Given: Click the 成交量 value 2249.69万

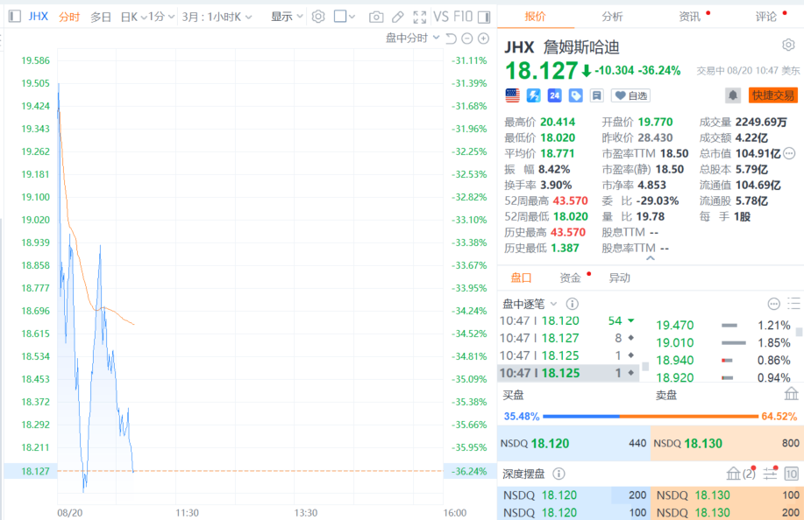Looking at the screenshot, I should pyautogui.click(x=761, y=122).
